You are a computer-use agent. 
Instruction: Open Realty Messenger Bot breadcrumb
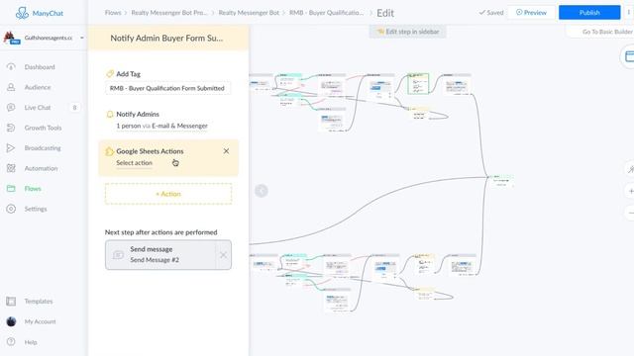tap(249, 13)
